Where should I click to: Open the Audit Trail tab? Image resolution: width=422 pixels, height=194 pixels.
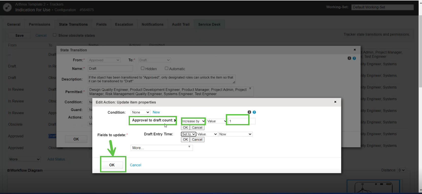[181, 24]
